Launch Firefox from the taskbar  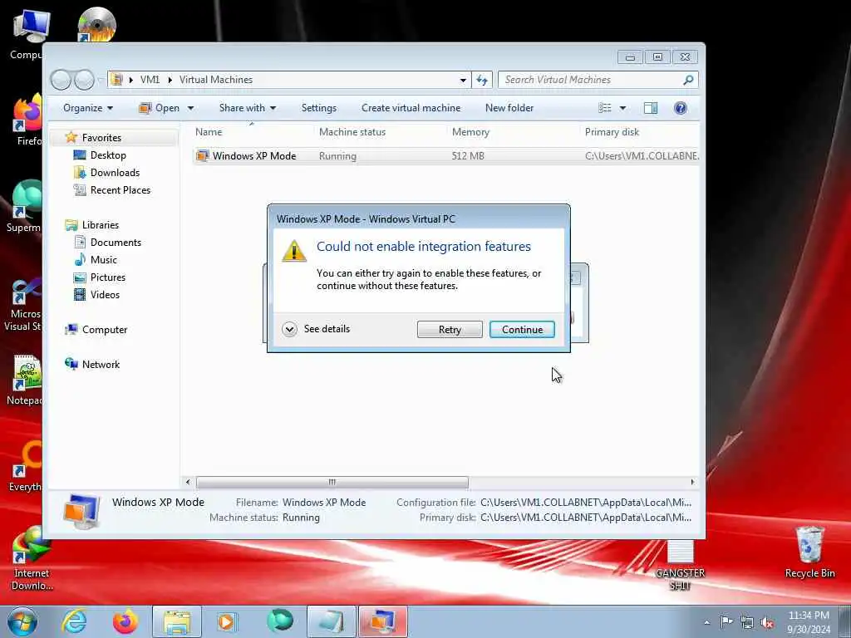click(x=125, y=621)
